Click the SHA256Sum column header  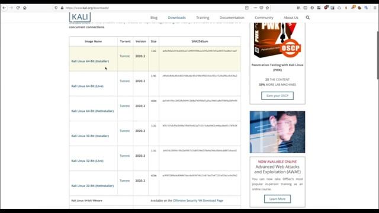coord(200,41)
